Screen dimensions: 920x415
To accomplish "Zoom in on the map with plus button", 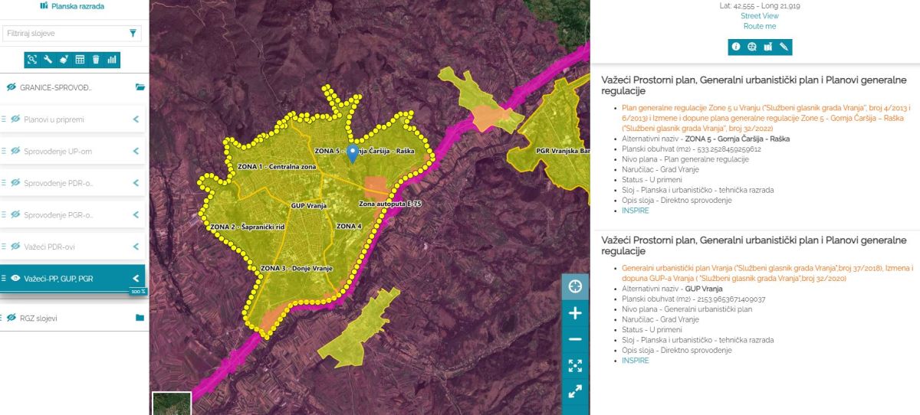I will tap(575, 313).
